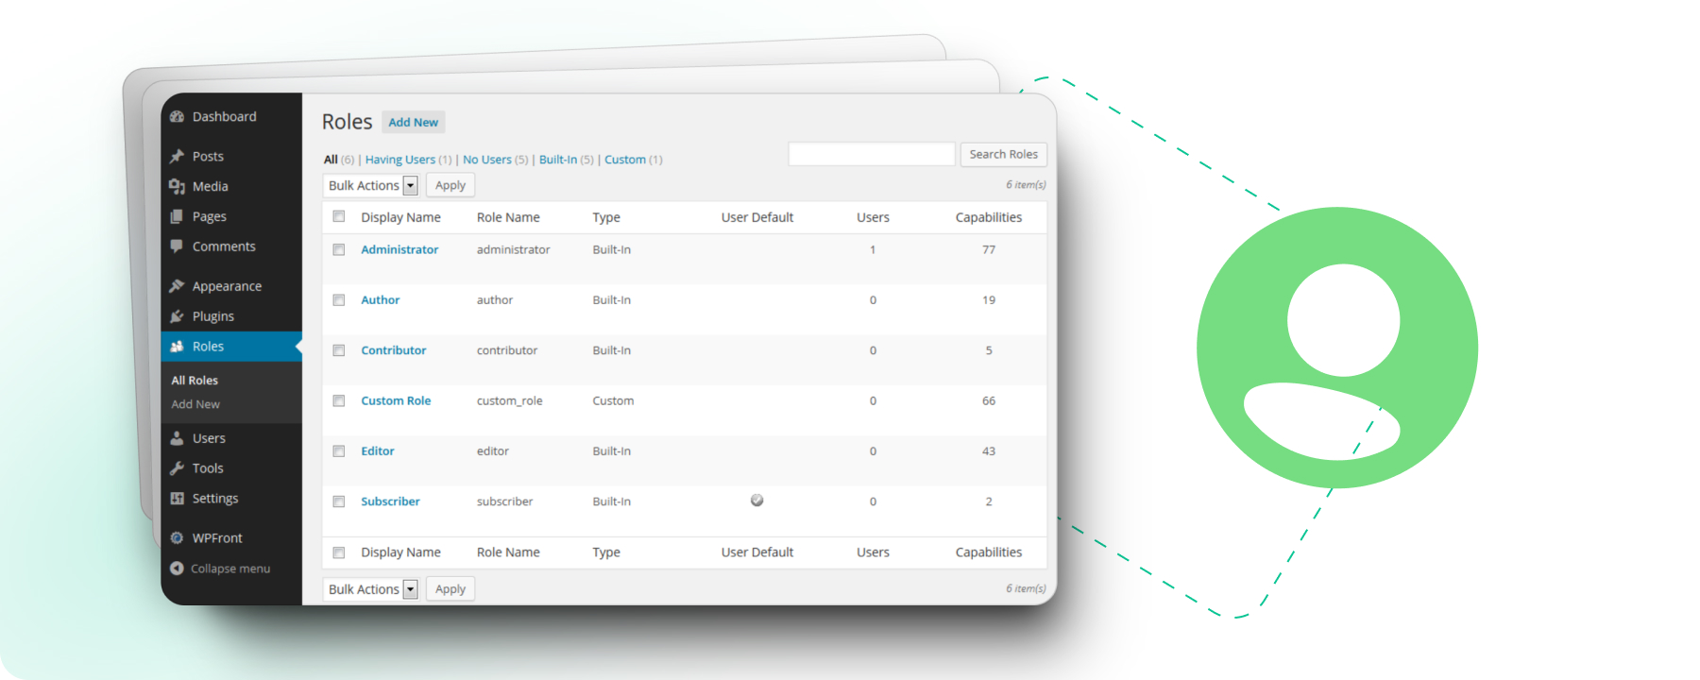Screen dimensions: 1700x680
Task: Click the Tools wrench icon
Action: pos(177,468)
